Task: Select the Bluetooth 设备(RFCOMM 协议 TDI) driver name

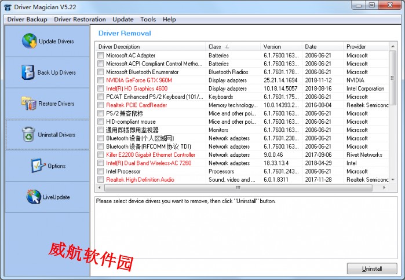Action: point(148,146)
